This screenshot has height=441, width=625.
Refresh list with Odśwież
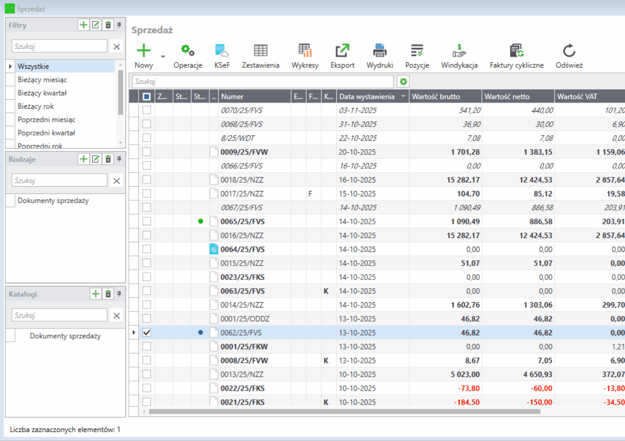pos(569,51)
